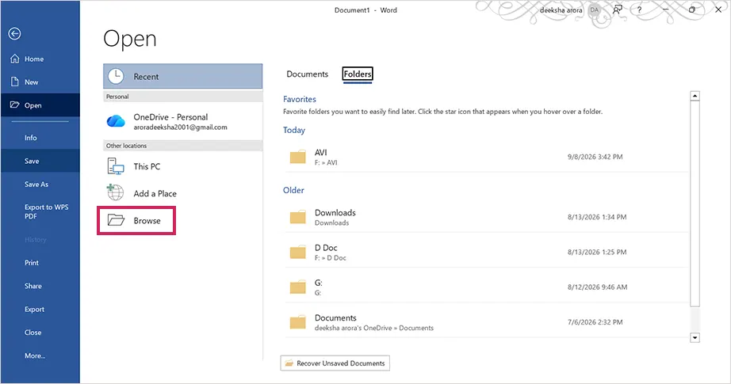
Task: Click the Browse folder icon
Action: click(x=116, y=219)
